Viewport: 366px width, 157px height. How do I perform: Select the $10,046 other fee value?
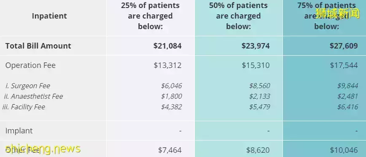[344, 150]
